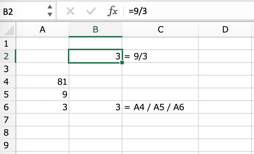Select cell A5 containing 9
This screenshot has height=154, width=254.
(42, 95)
